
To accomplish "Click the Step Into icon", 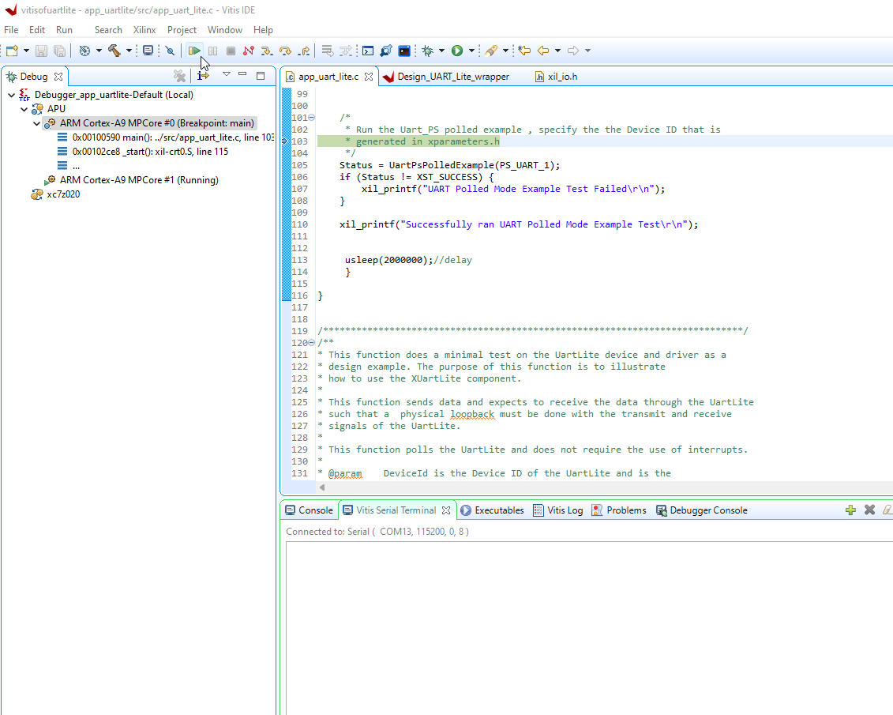I will point(267,51).
